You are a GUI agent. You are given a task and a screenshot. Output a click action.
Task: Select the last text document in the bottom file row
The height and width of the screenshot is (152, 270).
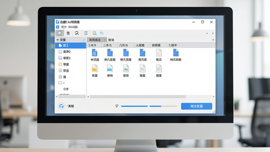(x=159, y=68)
